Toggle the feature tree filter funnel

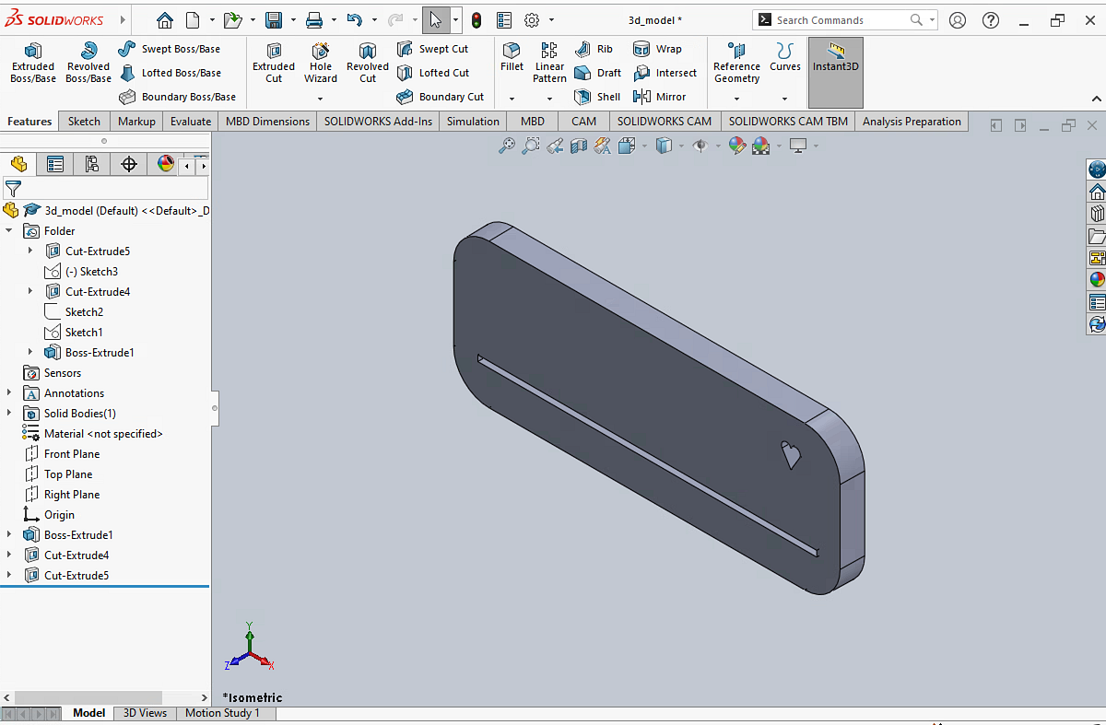[x=13, y=189]
